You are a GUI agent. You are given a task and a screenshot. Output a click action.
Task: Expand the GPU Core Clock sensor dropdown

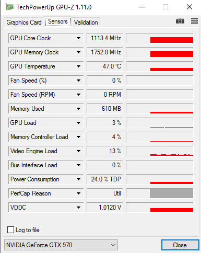click(78, 38)
